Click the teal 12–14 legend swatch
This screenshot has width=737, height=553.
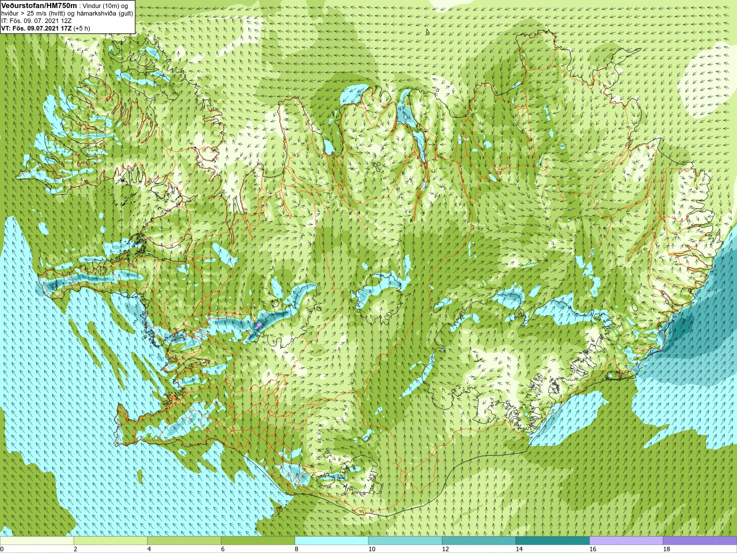(x=479, y=541)
